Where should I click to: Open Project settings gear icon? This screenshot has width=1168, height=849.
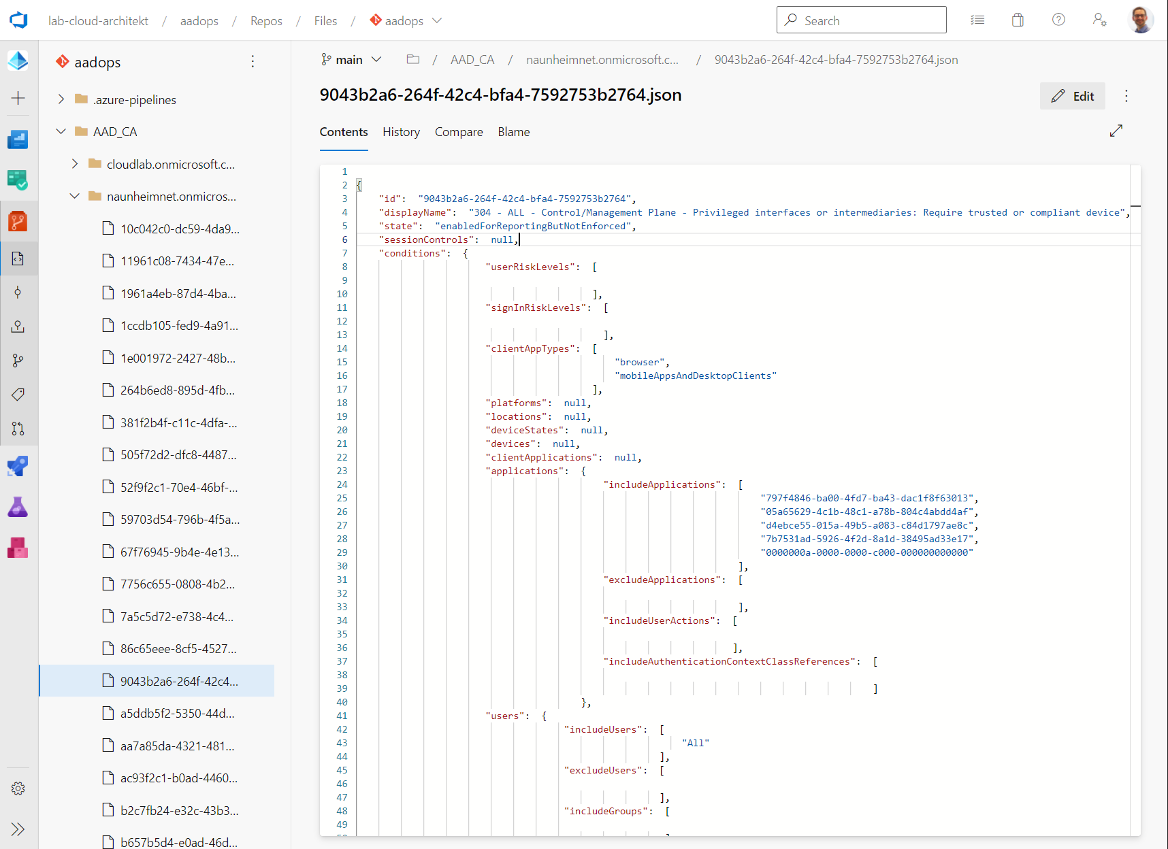coord(18,788)
